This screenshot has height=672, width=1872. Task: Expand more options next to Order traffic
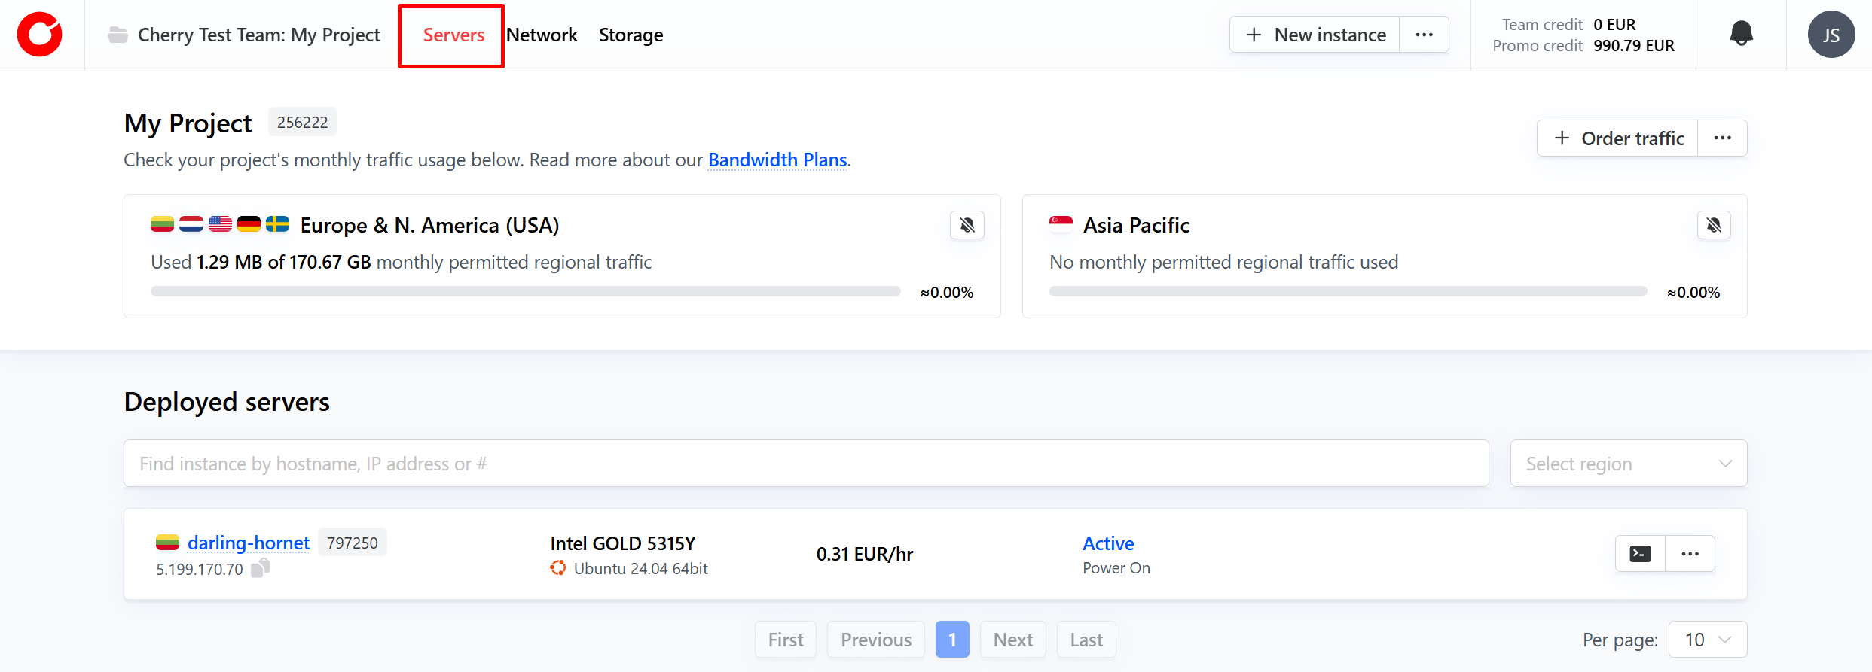pos(1722,138)
